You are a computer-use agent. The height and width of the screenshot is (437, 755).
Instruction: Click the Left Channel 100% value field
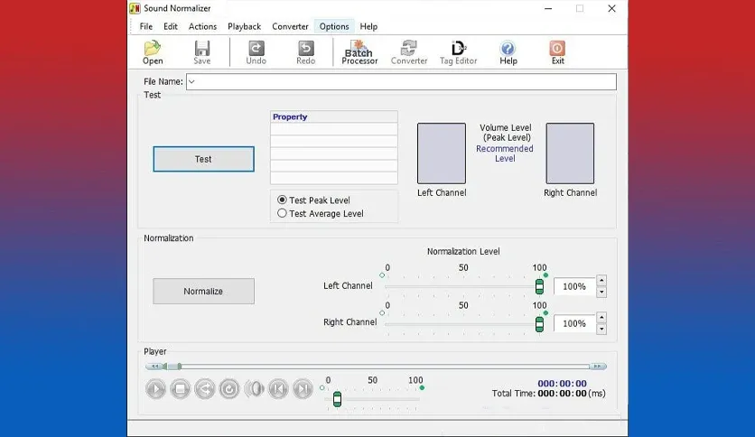pos(574,286)
